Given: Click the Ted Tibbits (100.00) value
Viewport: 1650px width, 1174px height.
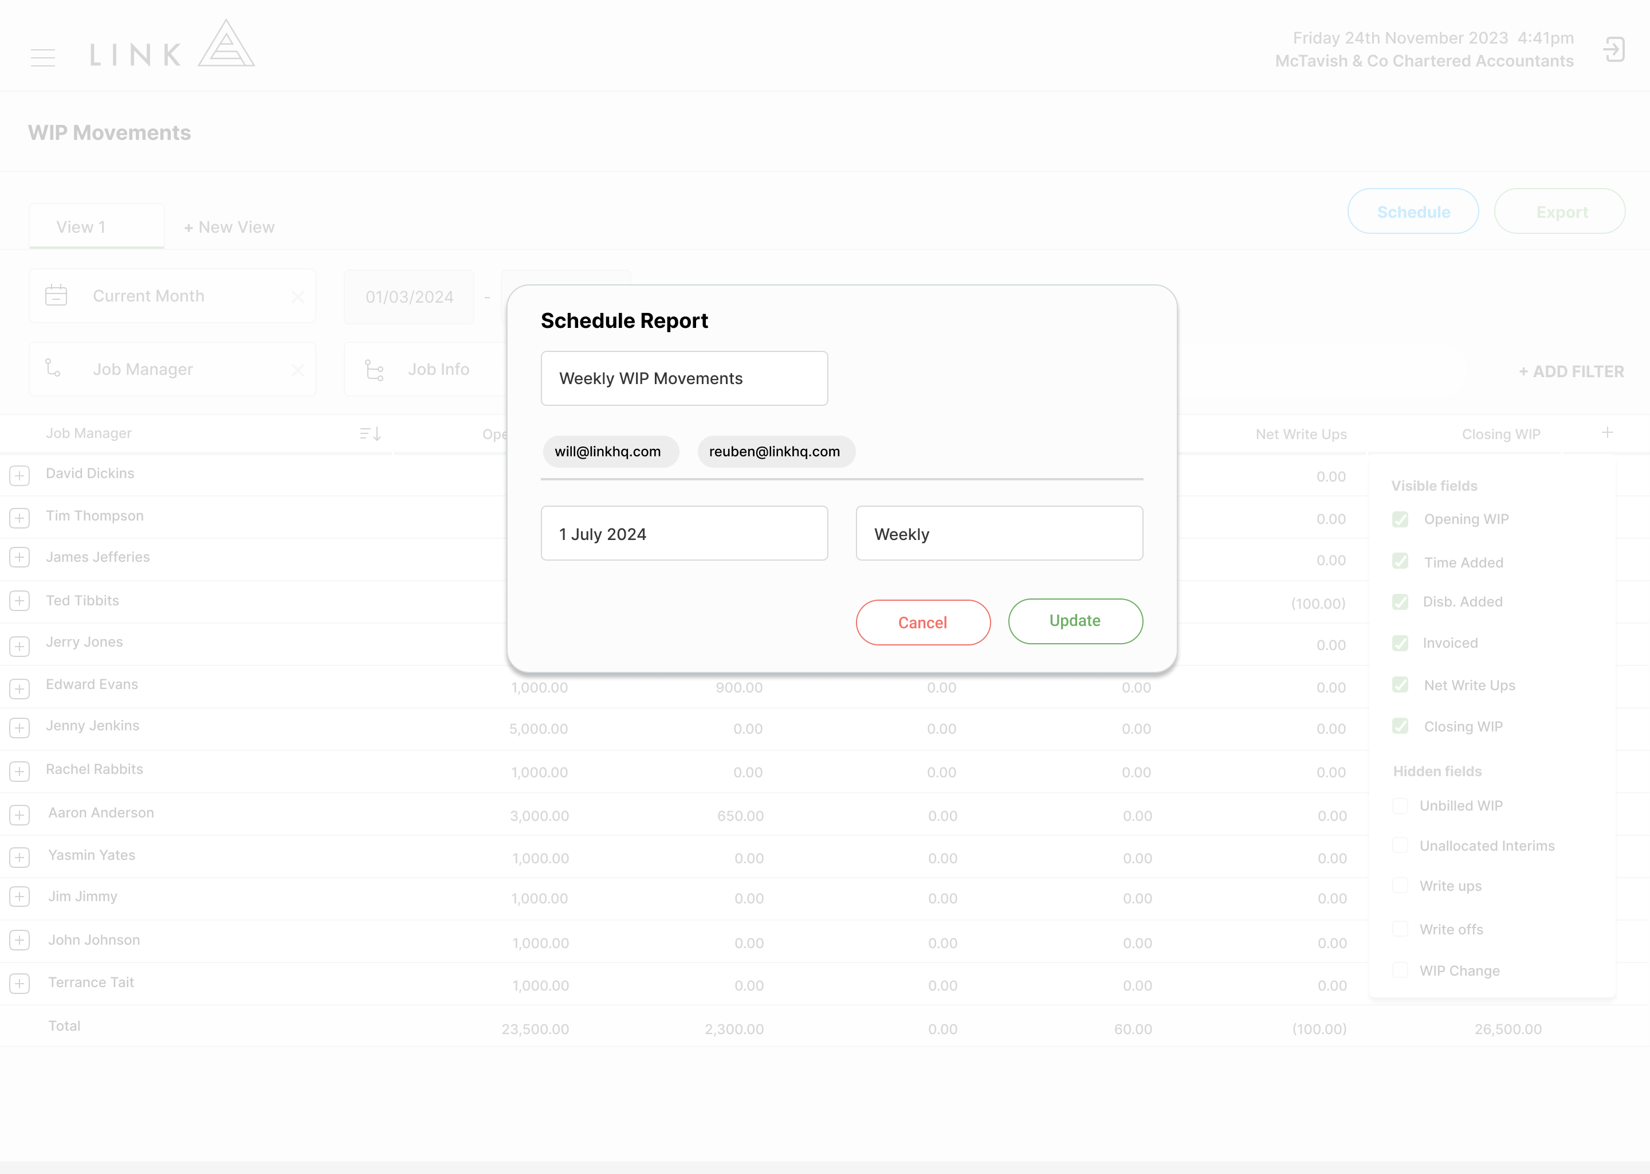Looking at the screenshot, I should (x=1318, y=604).
